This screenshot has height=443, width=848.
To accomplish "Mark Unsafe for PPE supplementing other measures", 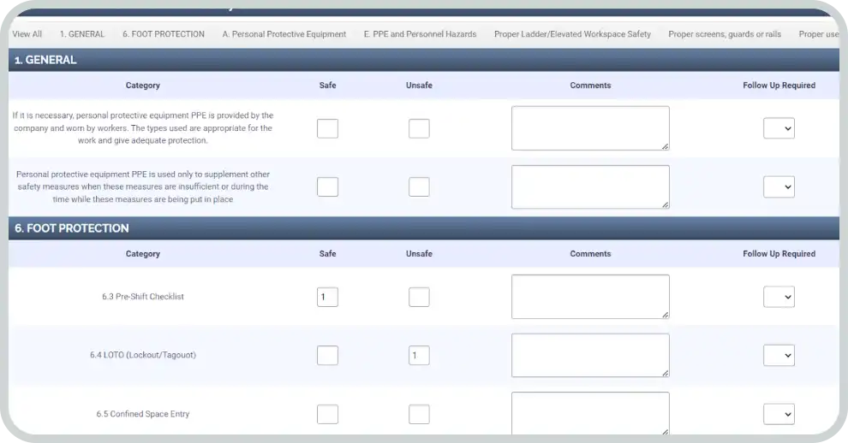I will tap(419, 186).
